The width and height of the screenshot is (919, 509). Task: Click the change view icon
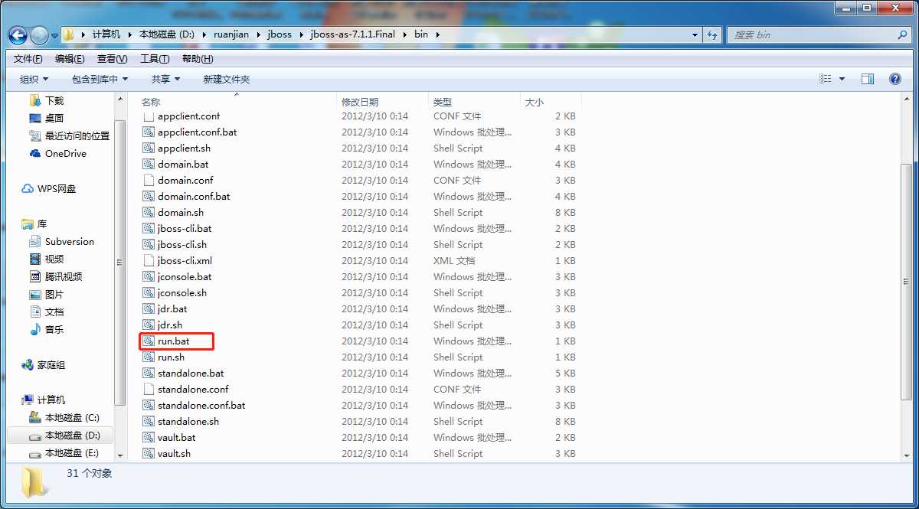826,79
